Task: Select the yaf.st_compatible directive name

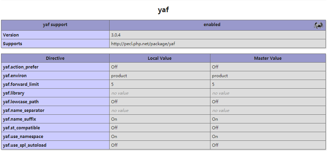Action: (x=21, y=128)
